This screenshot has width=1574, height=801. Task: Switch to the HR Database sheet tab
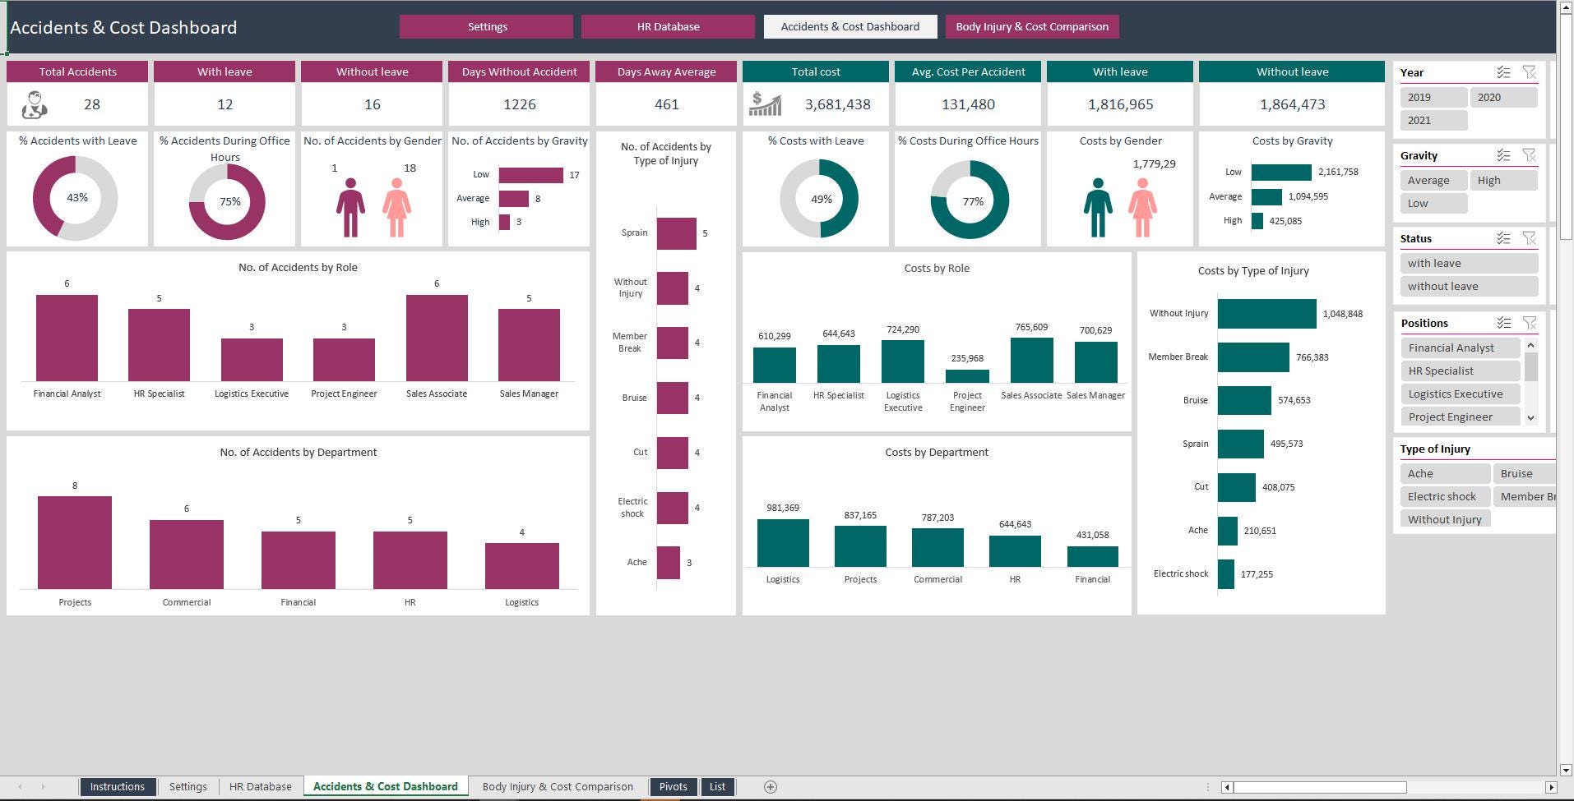[x=260, y=786]
